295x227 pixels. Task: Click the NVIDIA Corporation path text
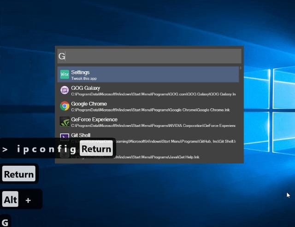(x=153, y=126)
